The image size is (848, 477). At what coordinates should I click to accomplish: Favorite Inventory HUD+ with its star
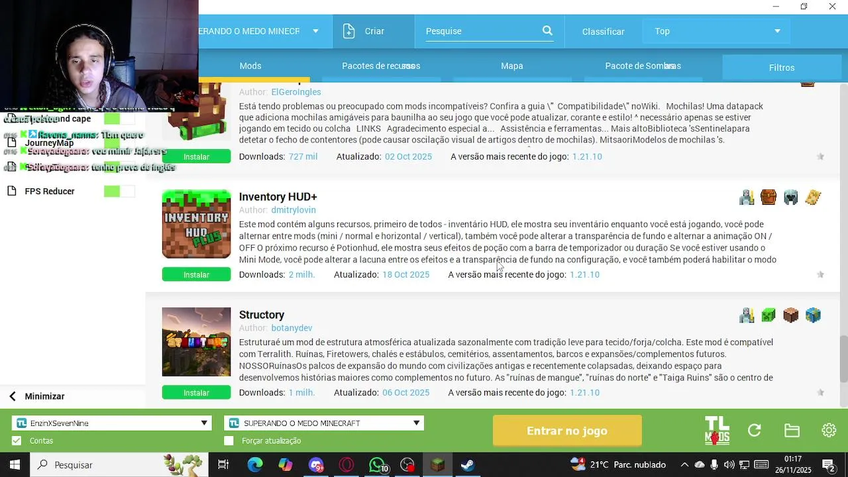(x=820, y=274)
